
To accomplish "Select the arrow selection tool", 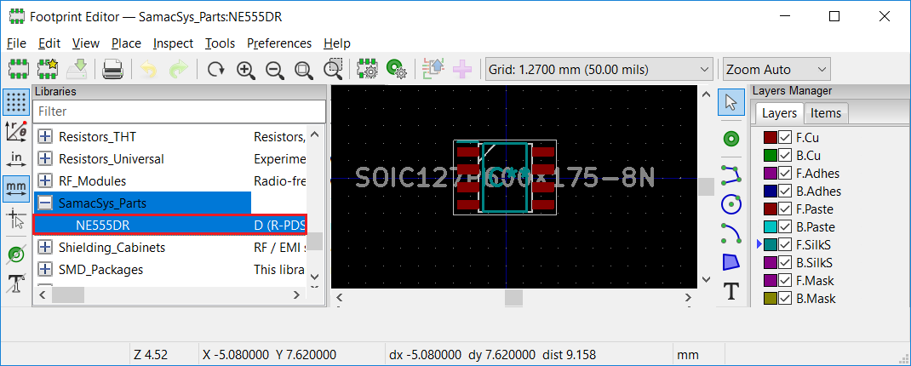I will coord(731,103).
